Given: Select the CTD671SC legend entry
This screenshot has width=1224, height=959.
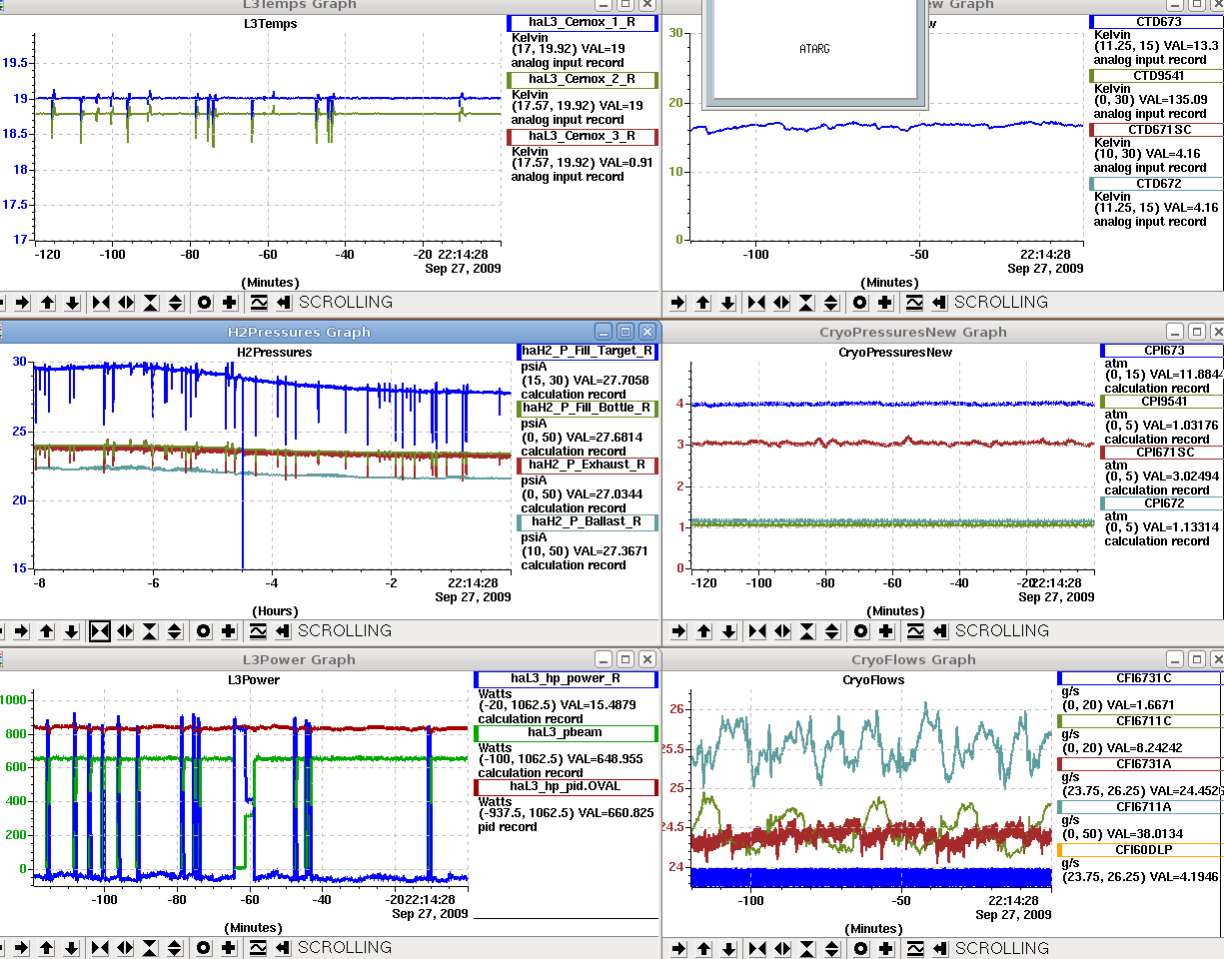Looking at the screenshot, I should tap(1157, 130).
